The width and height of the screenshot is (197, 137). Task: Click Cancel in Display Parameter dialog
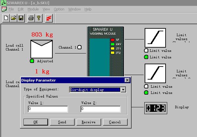pos(115,122)
